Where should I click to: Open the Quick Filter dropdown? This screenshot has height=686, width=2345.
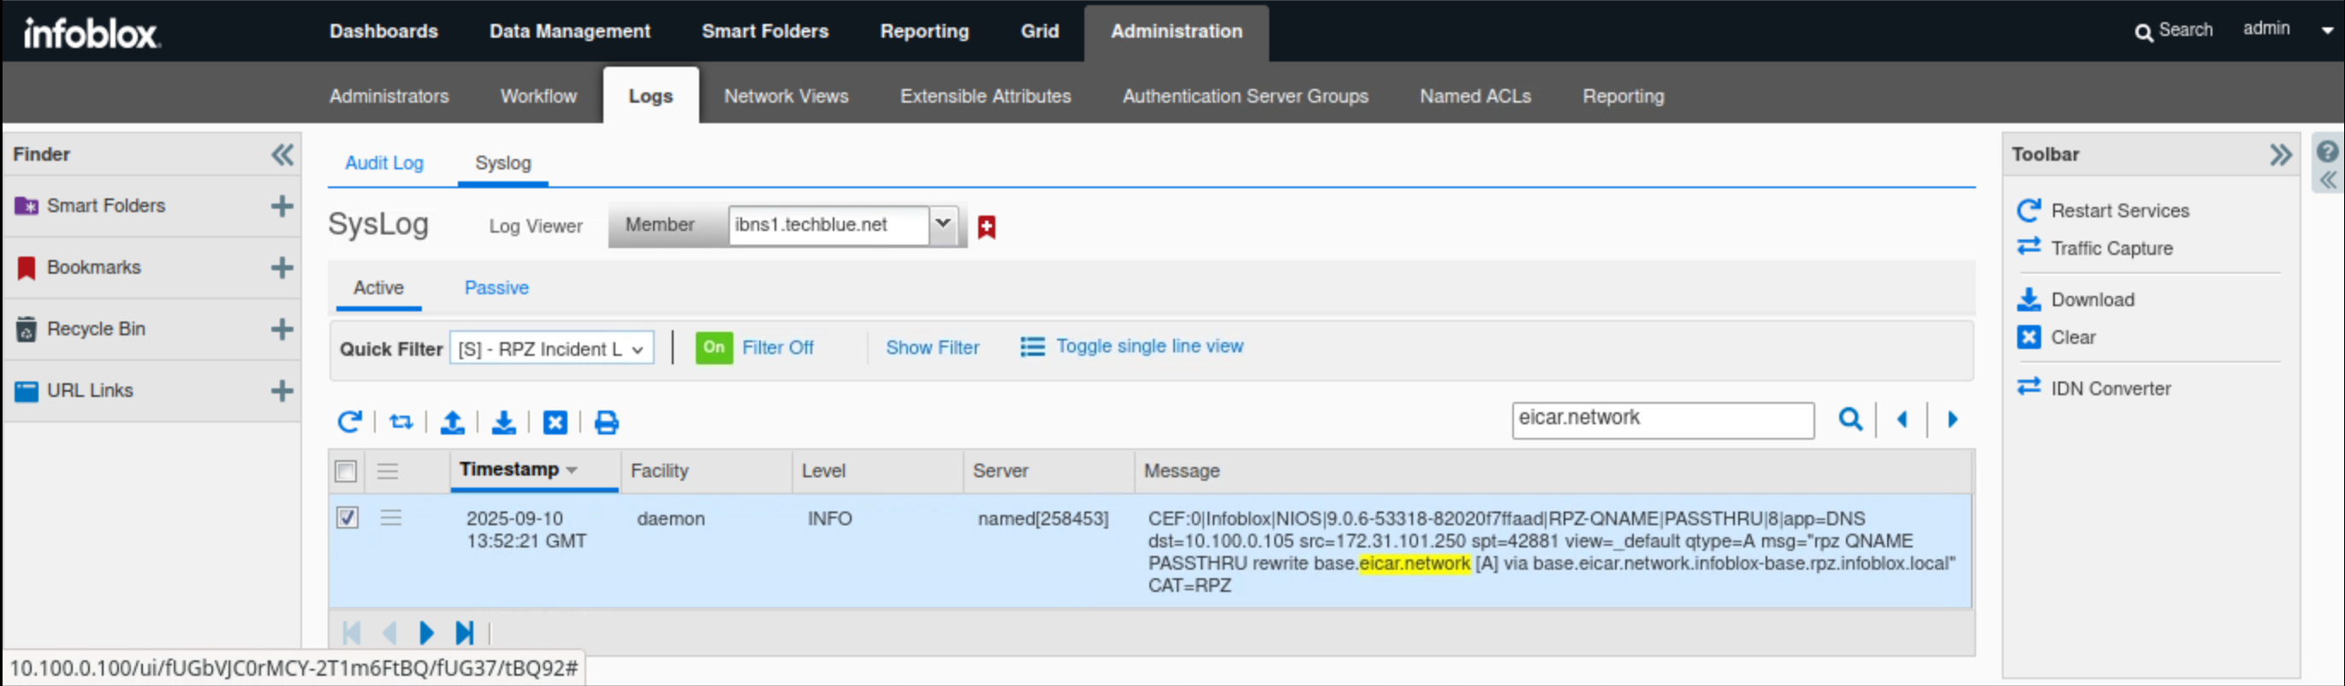[552, 348]
